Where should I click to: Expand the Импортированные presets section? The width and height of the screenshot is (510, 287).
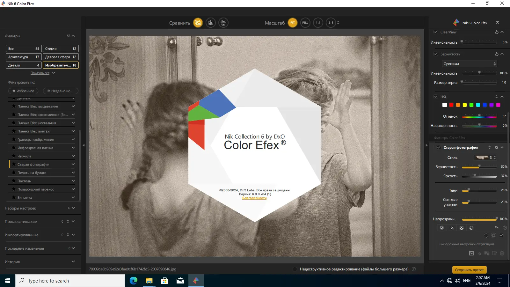(x=73, y=235)
